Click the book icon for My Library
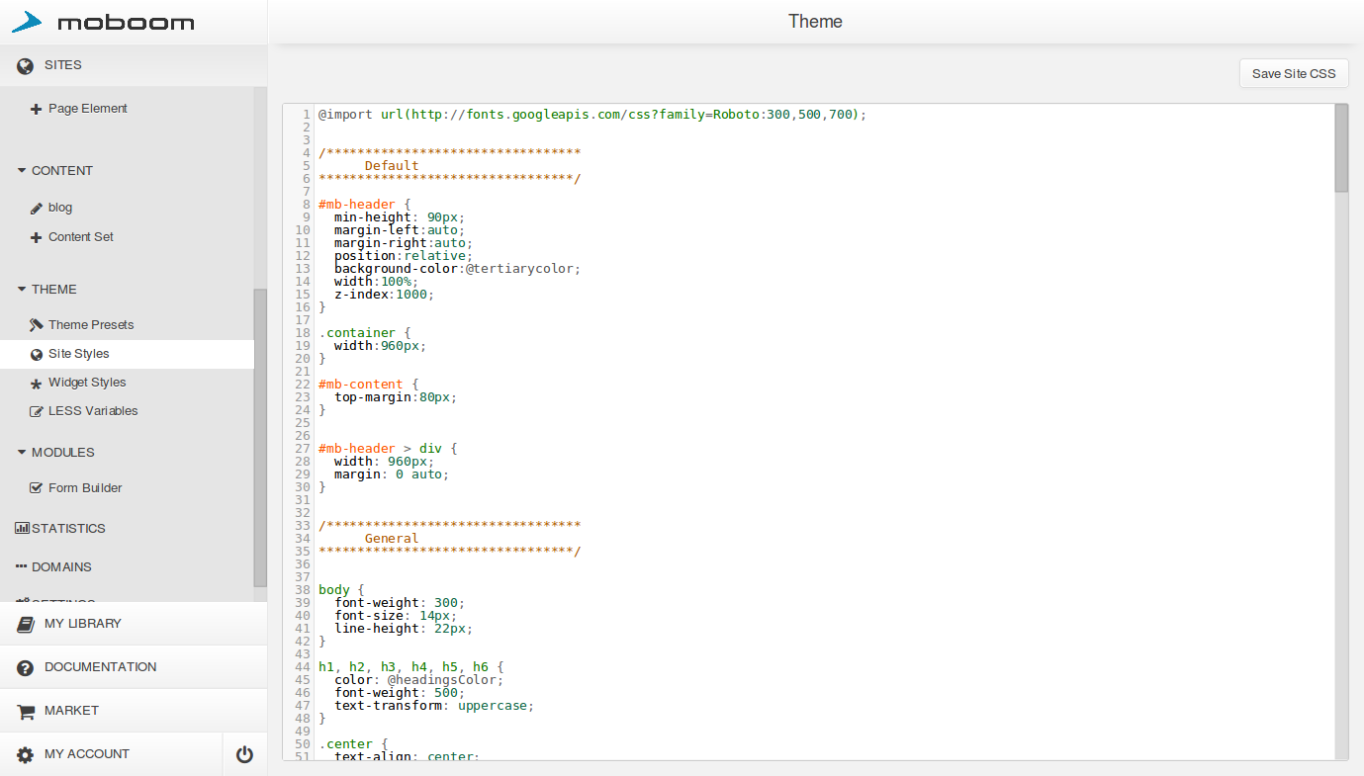Viewport: 1364px width, 776px height. click(26, 624)
